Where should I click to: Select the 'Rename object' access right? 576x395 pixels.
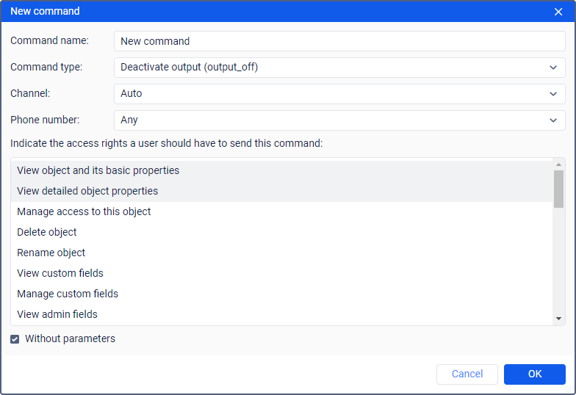[x=51, y=253]
